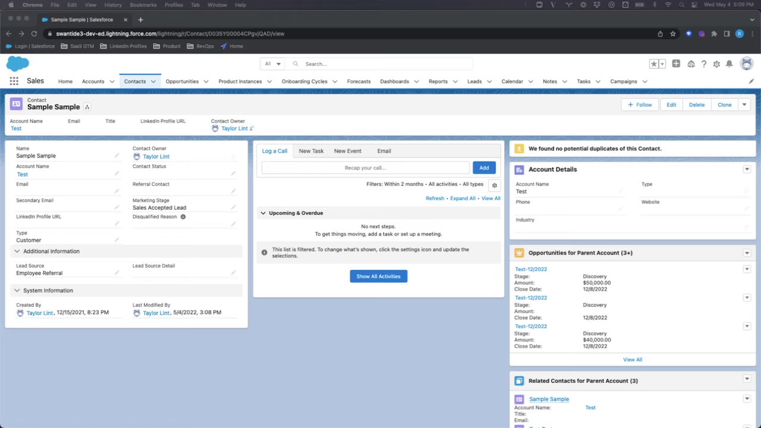The image size is (761, 428).
Task: Open the search scope All dropdown
Action: 272,64
